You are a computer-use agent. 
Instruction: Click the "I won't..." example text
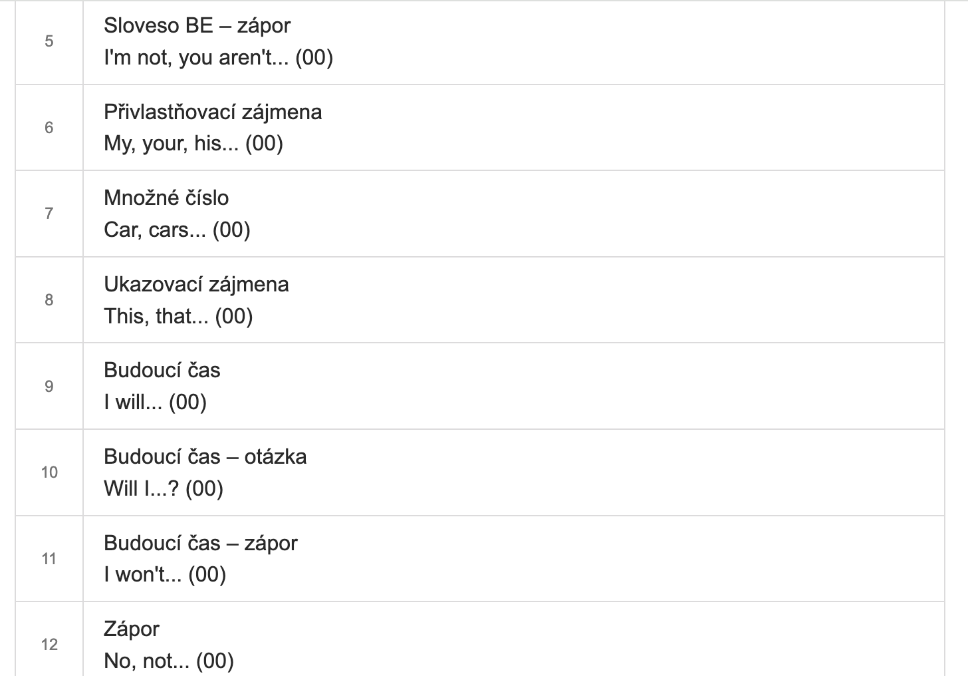(x=165, y=575)
